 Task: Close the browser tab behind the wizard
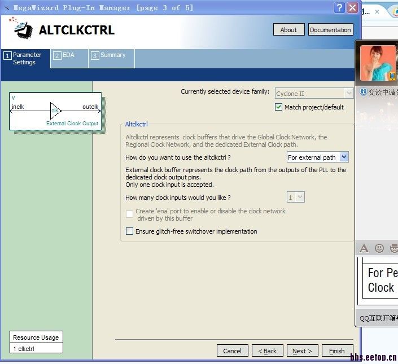(377, 12)
